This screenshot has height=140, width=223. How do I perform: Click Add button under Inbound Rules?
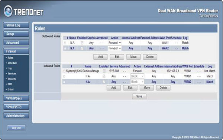point(114,88)
